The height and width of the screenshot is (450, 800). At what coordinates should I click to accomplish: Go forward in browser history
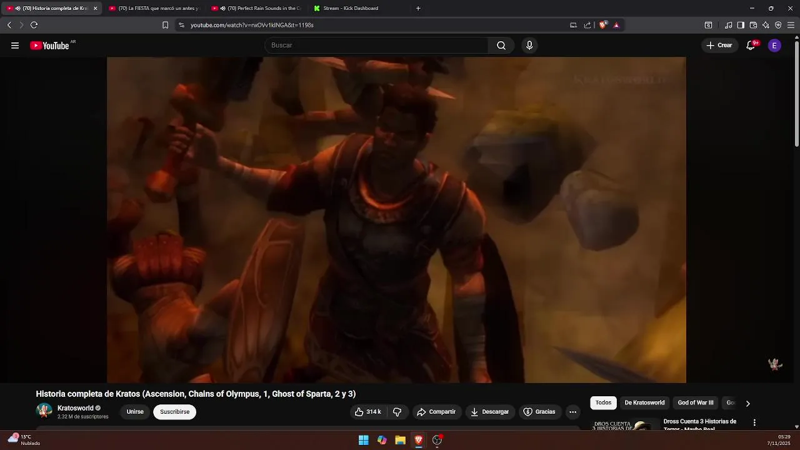(21, 25)
